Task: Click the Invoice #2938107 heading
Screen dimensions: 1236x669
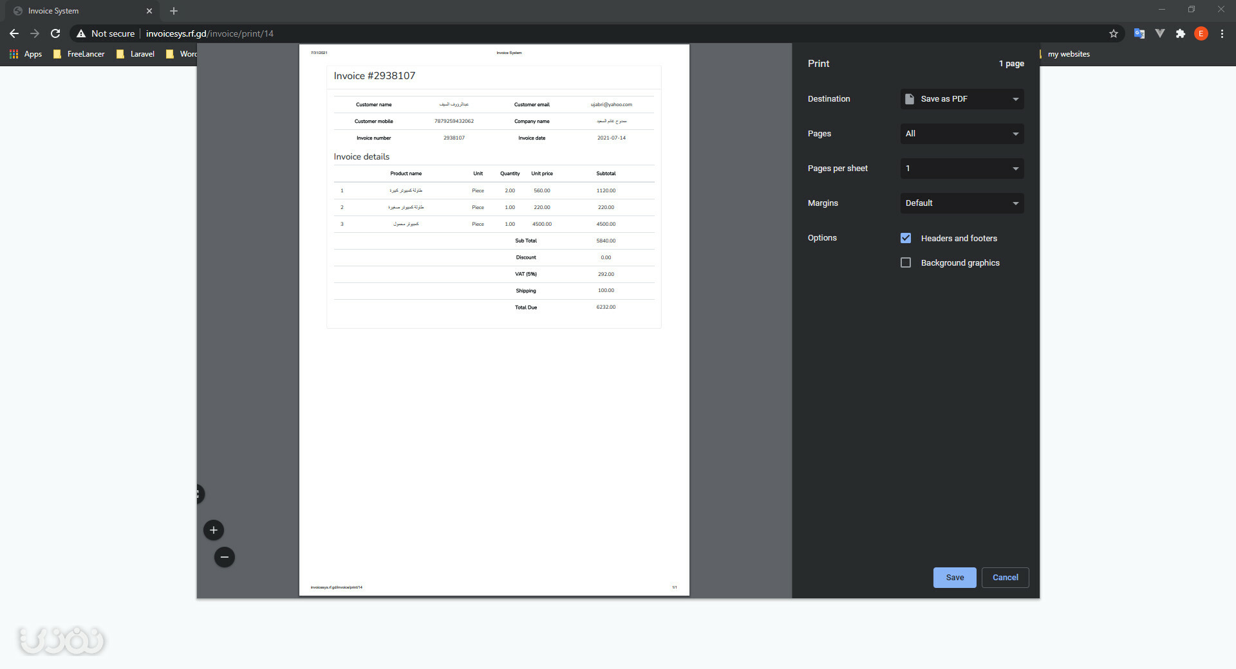Action: click(x=375, y=76)
